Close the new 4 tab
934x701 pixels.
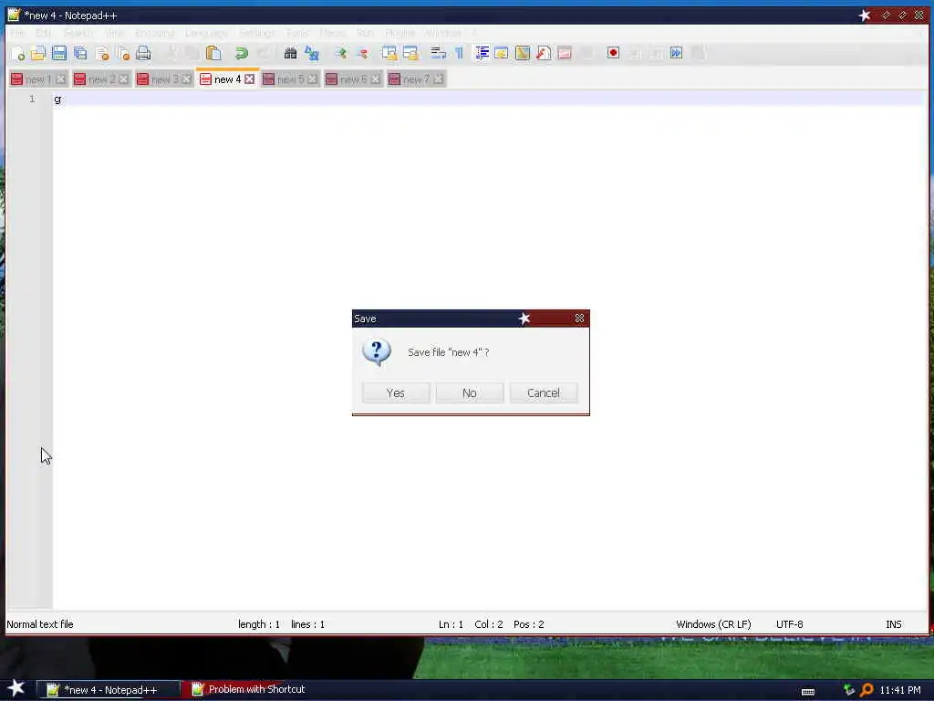pos(250,79)
